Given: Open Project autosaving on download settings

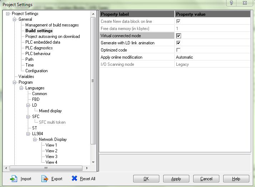Looking at the screenshot, I should pyautogui.click(x=52, y=36).
